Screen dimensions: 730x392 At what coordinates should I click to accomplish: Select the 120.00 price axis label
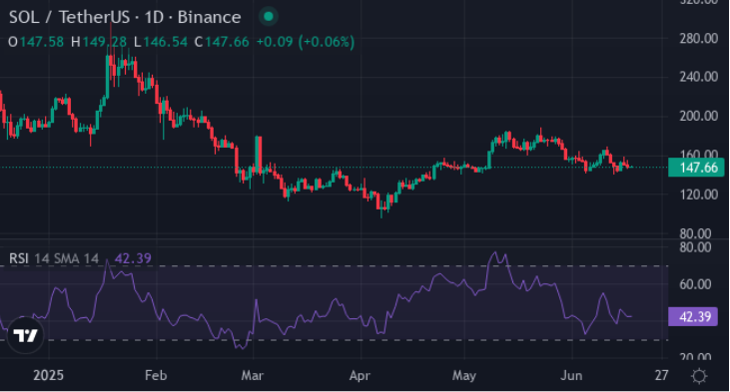[698, 194]
